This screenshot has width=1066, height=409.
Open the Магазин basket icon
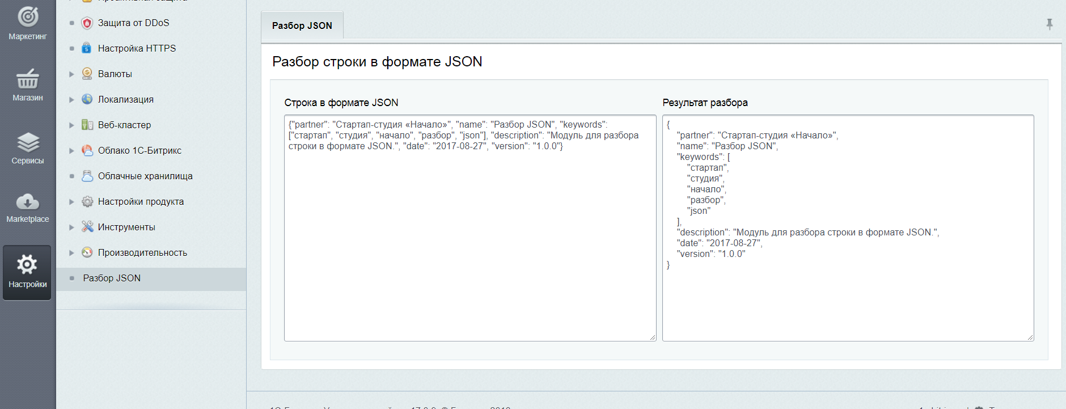tap(28, 79)
